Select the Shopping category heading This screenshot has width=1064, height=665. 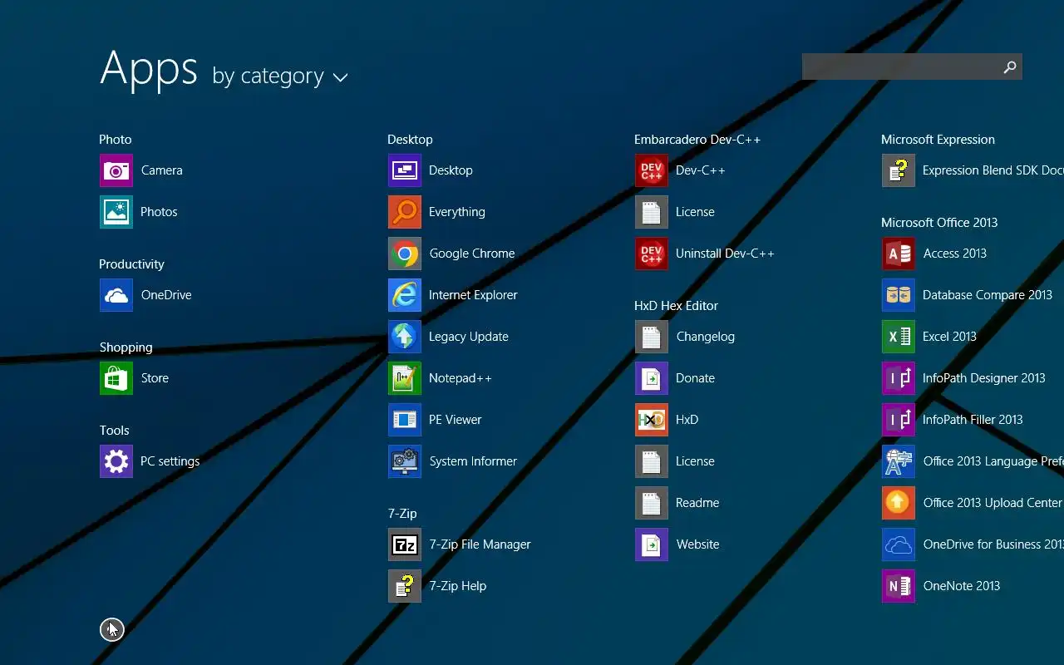[x=126, y=347]
